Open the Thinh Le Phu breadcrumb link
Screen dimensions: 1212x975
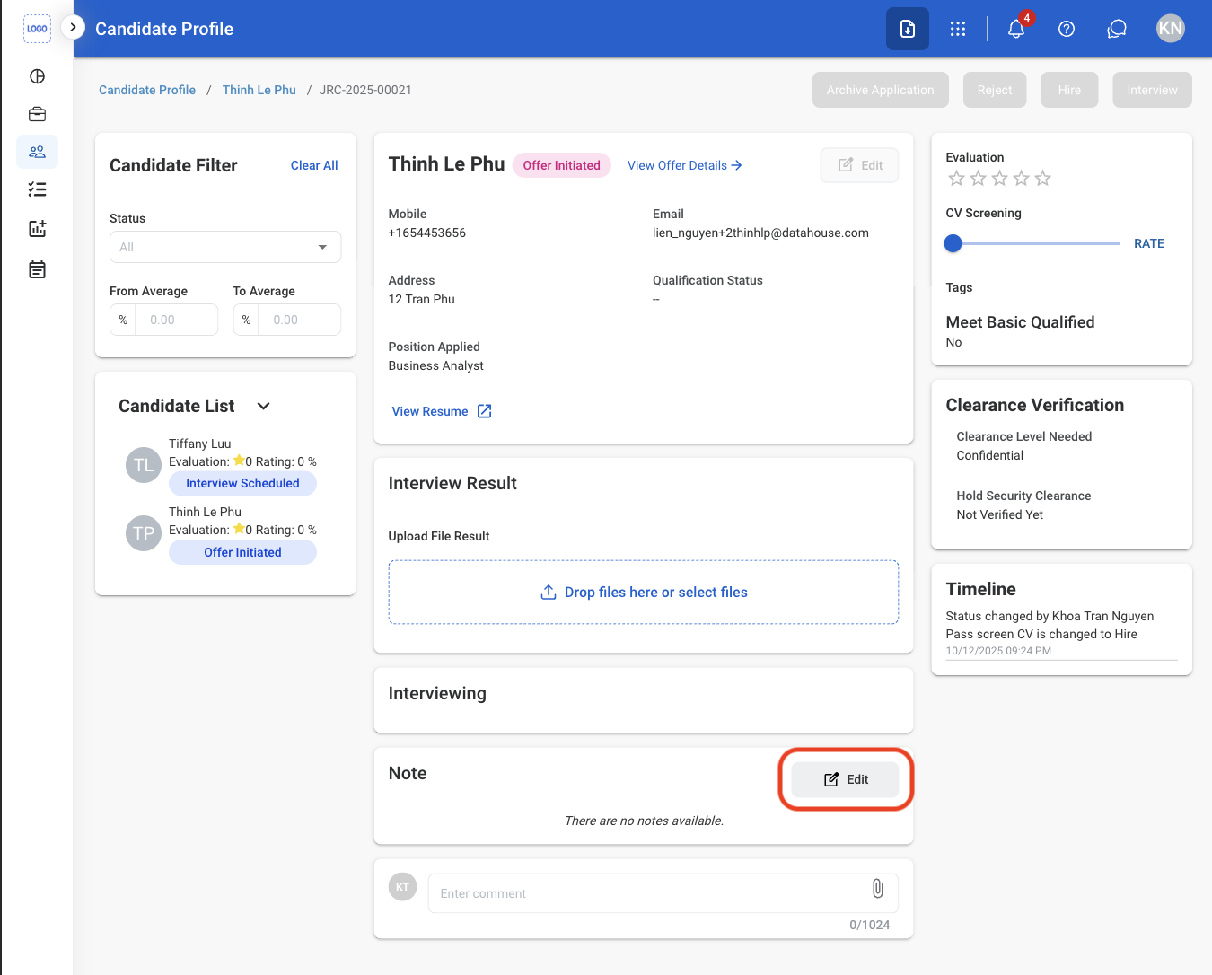tap(259, 90)
